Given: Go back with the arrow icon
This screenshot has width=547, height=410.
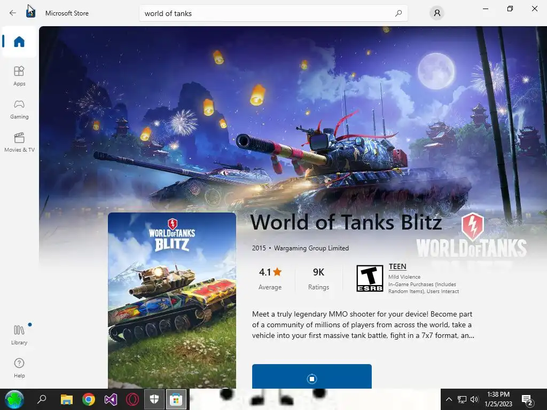Looking at the screenshot, I should coord(13,13).
